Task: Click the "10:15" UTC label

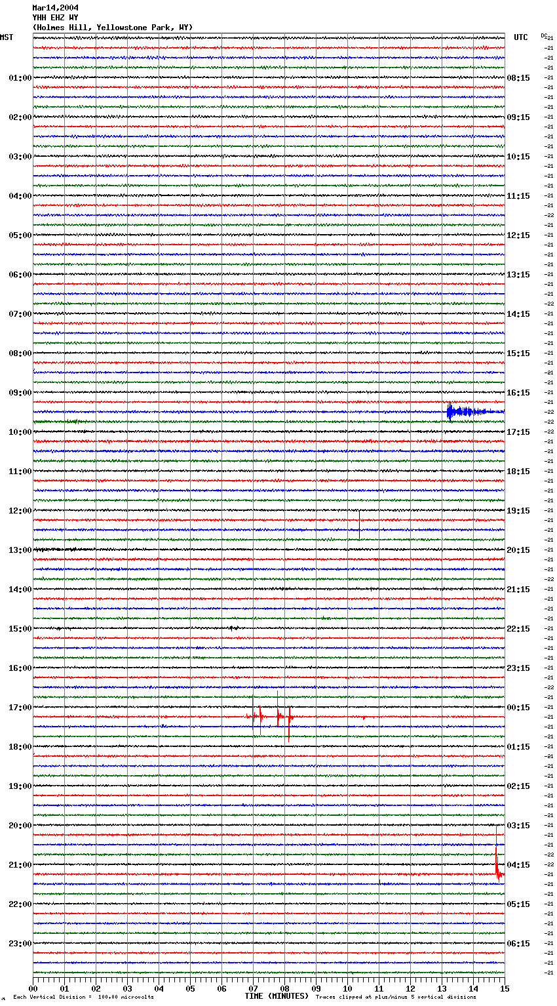Action: [x=518, y=157]
